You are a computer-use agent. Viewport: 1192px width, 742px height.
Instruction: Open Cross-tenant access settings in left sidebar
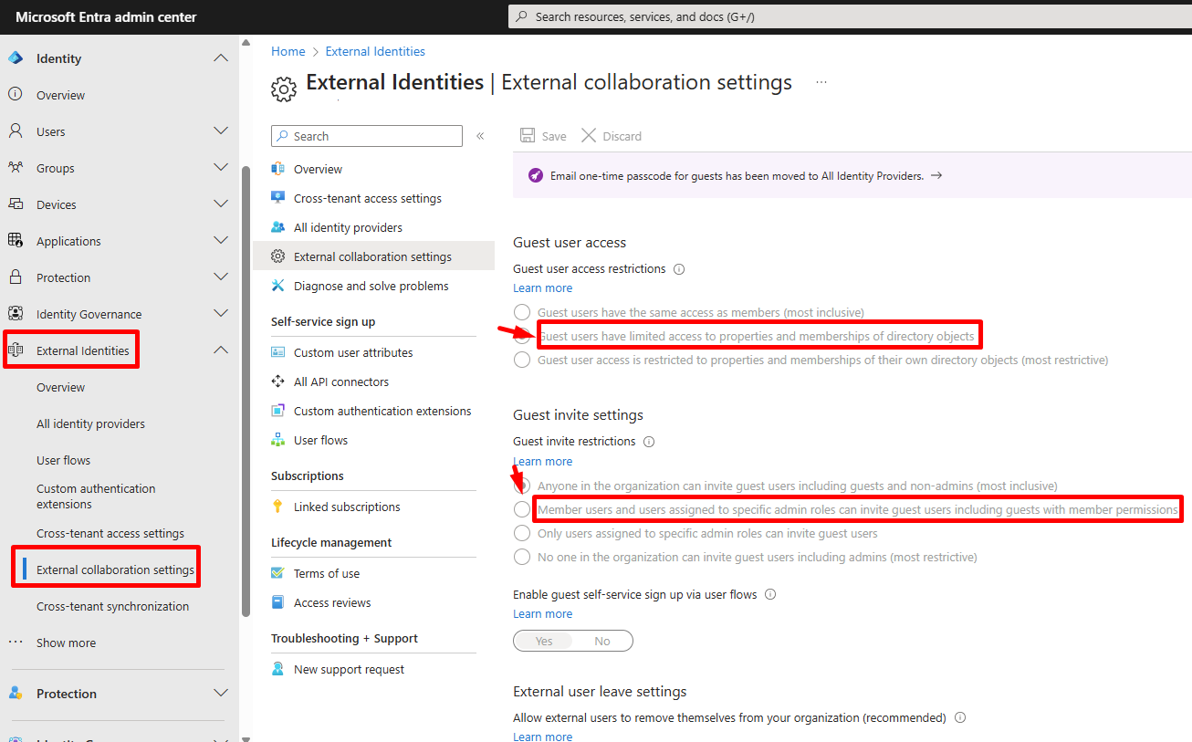110,533
